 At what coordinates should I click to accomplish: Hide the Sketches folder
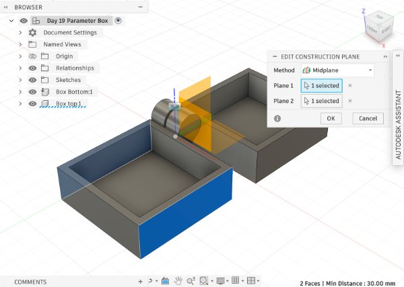click(x=32, y=80)
